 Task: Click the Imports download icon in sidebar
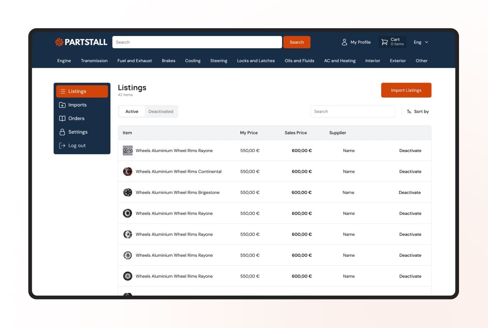[x=62, y=105]
